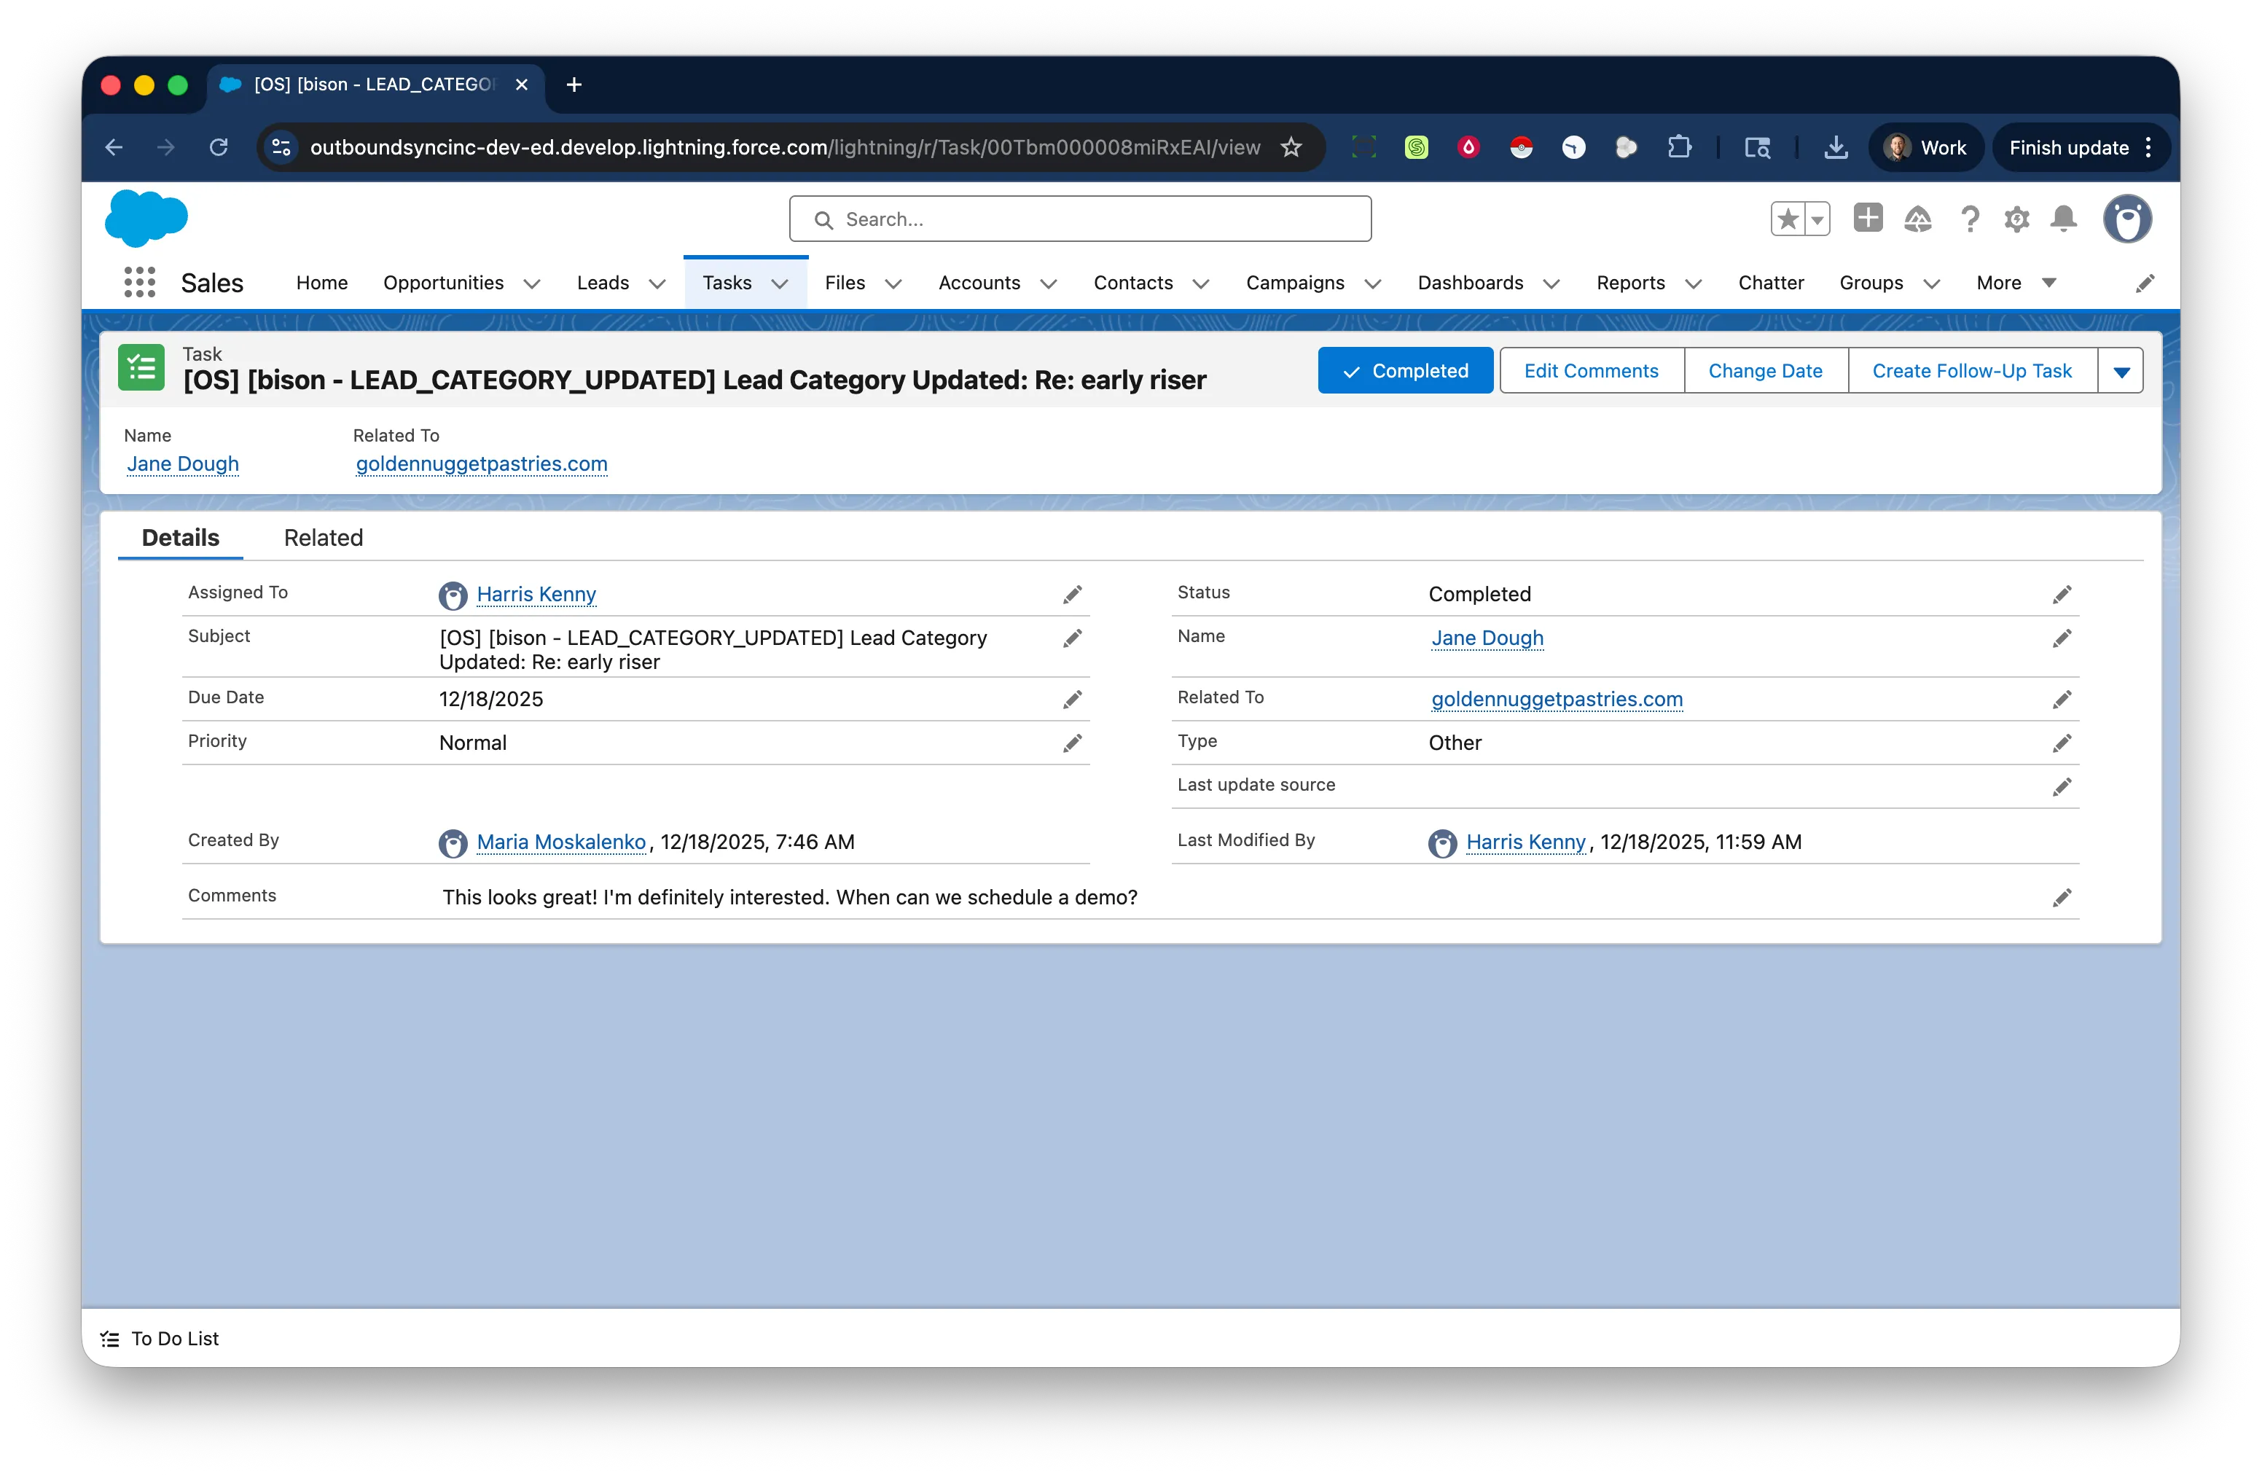
Task: Open the App Launcher waffle icon
Action: 138,282
